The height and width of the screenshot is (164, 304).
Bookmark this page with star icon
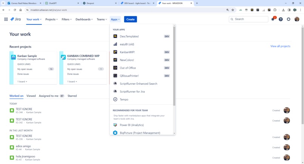point(233,10)
